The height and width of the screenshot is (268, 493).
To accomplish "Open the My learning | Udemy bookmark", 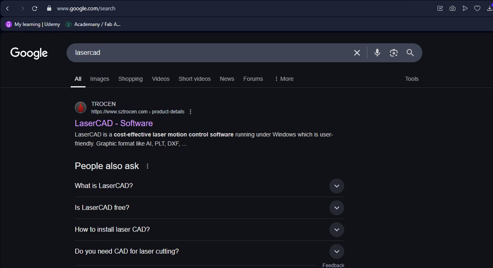I will click(33, 24).
